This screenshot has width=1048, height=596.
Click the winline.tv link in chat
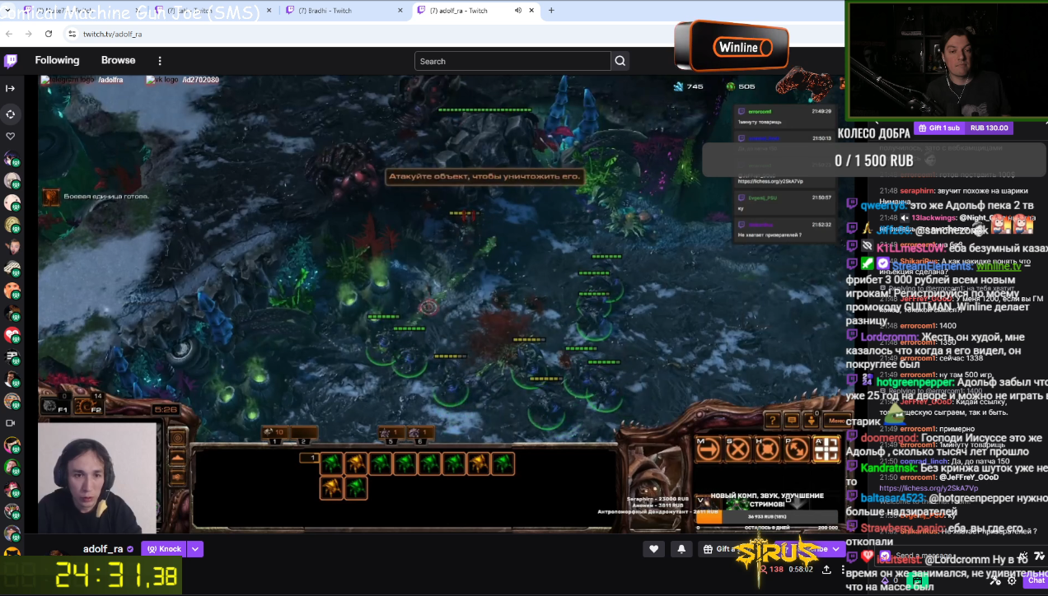coord(999,266)
